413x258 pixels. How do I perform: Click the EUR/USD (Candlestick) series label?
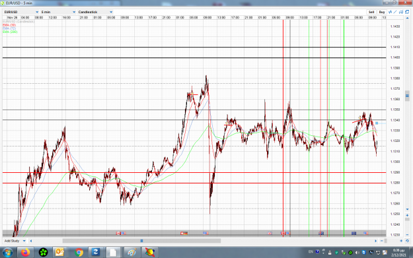[x=19, y=22]
